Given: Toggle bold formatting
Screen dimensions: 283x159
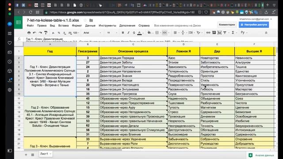Looking at the screenshot, I should pos(123,33).
